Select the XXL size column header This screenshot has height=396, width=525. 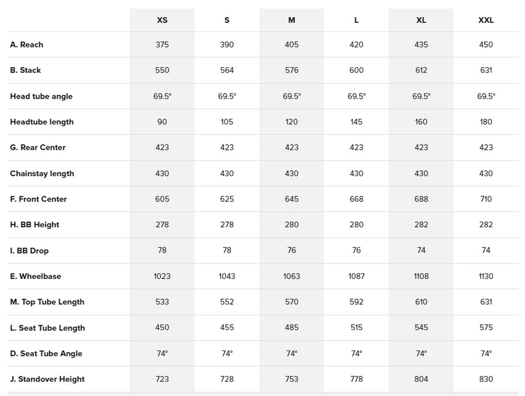coord(486,20)
